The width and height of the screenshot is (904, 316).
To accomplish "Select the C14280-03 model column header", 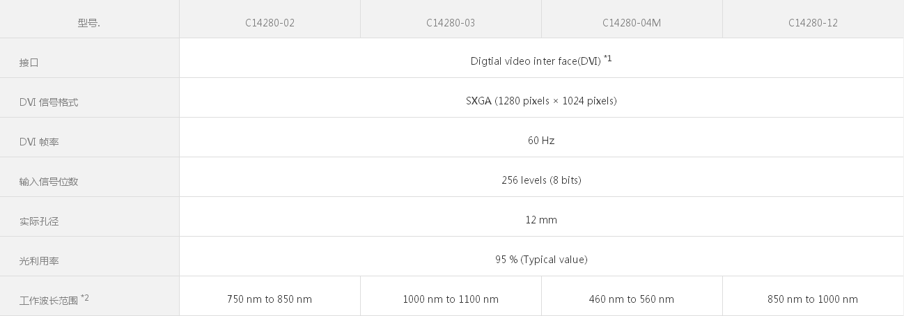I will [x=451, y=23].
